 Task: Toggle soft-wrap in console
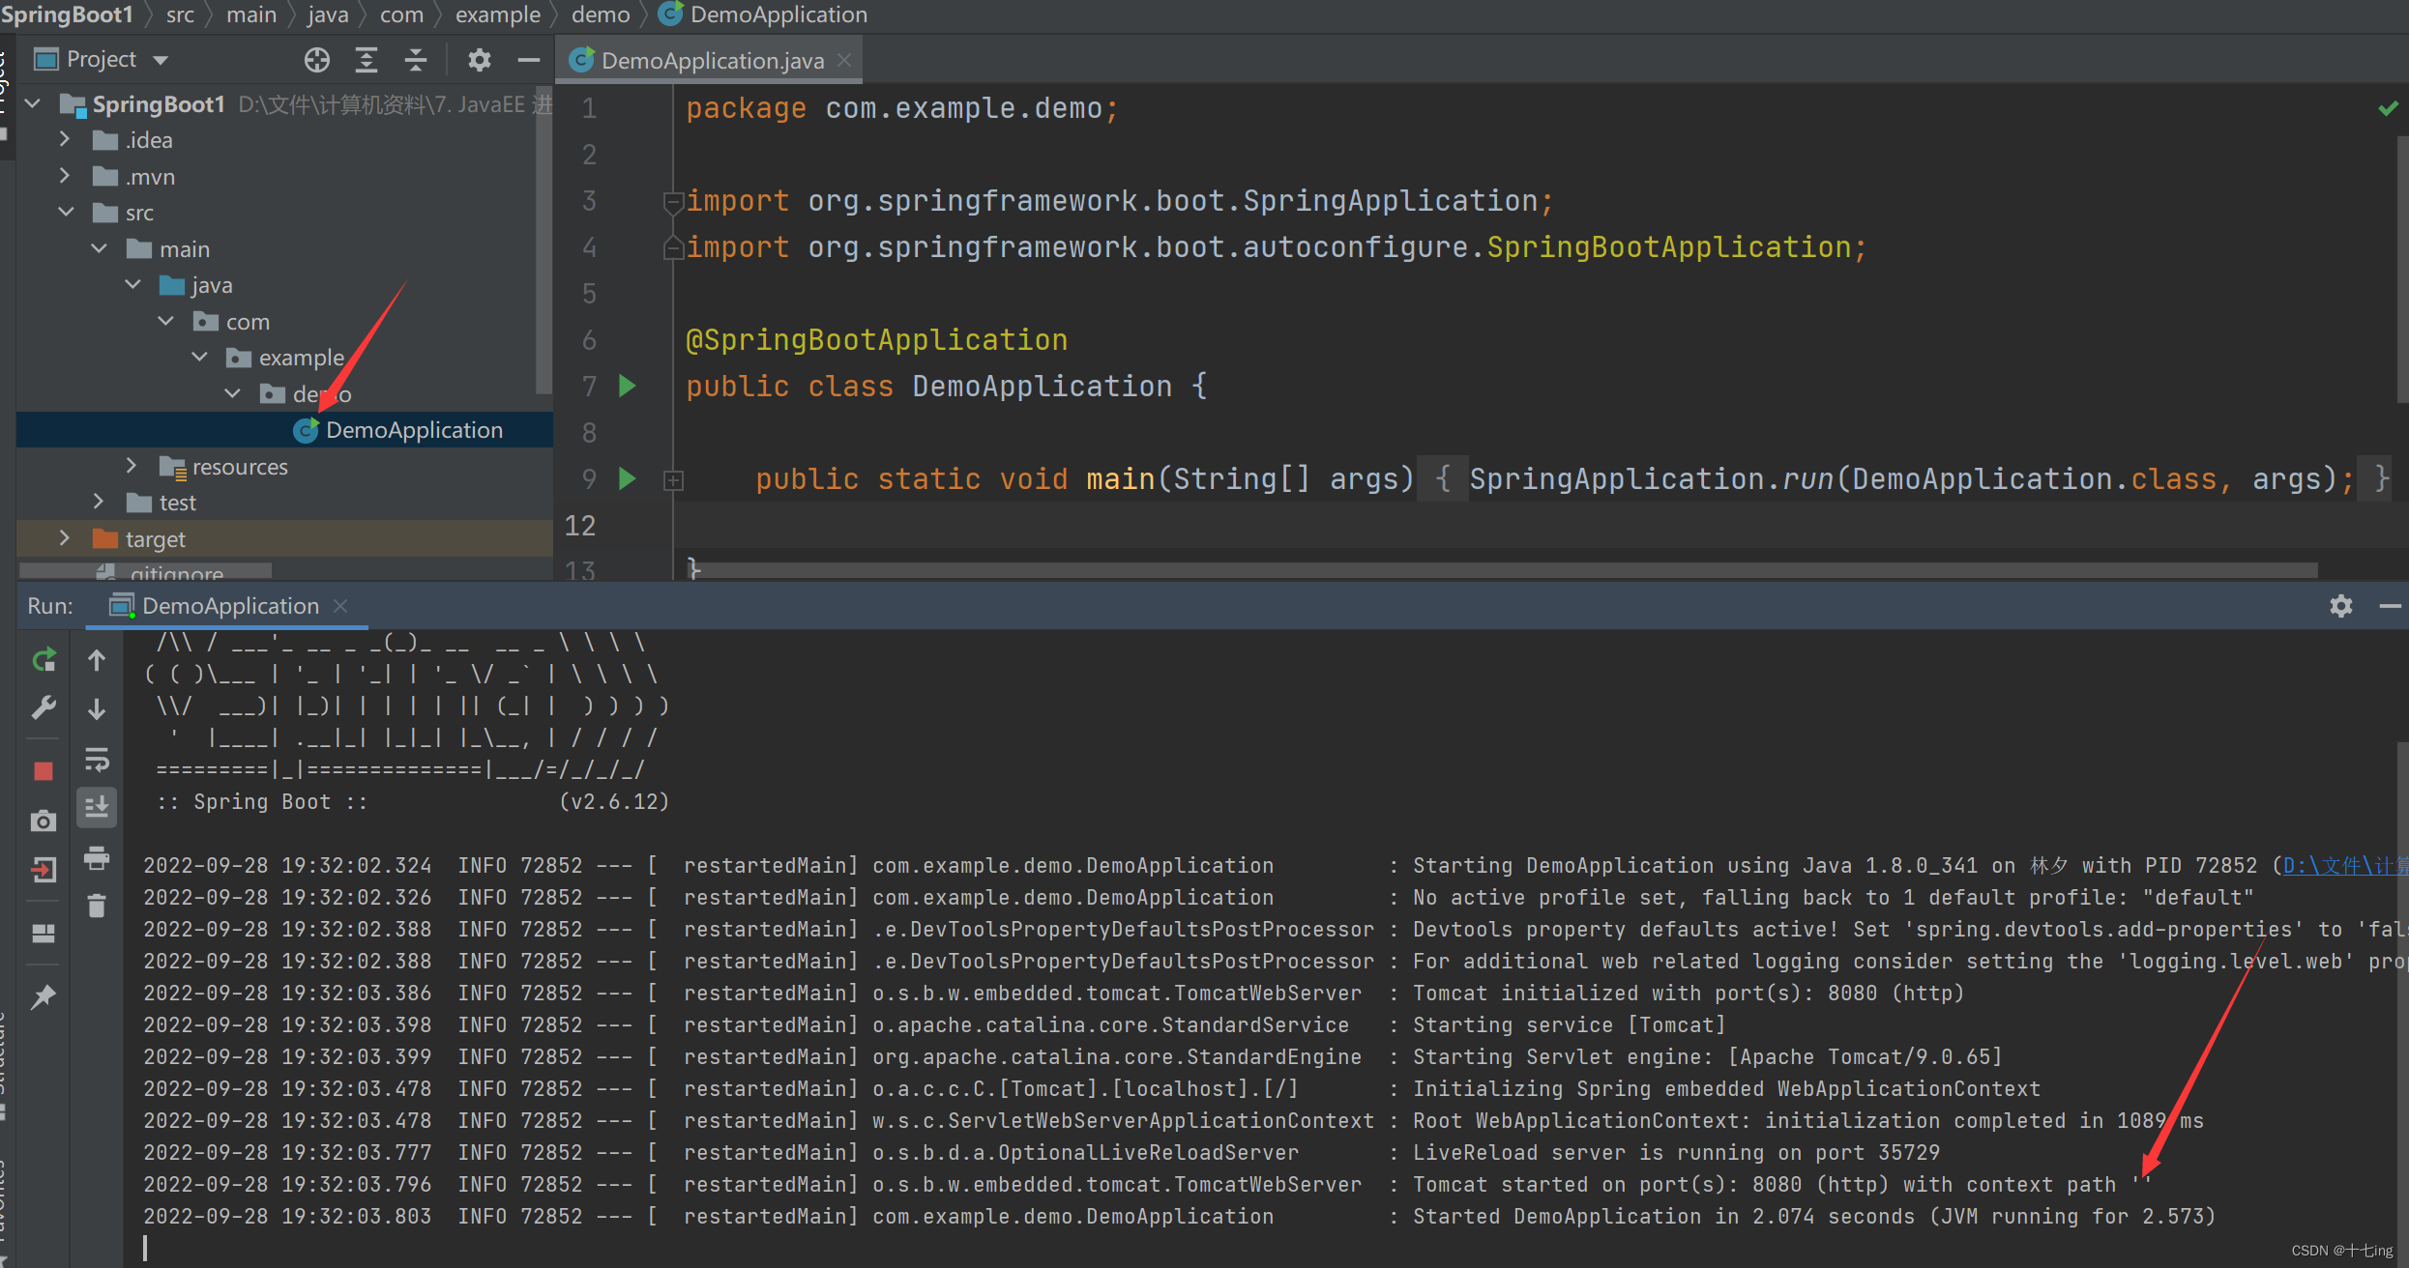[97, 760]
